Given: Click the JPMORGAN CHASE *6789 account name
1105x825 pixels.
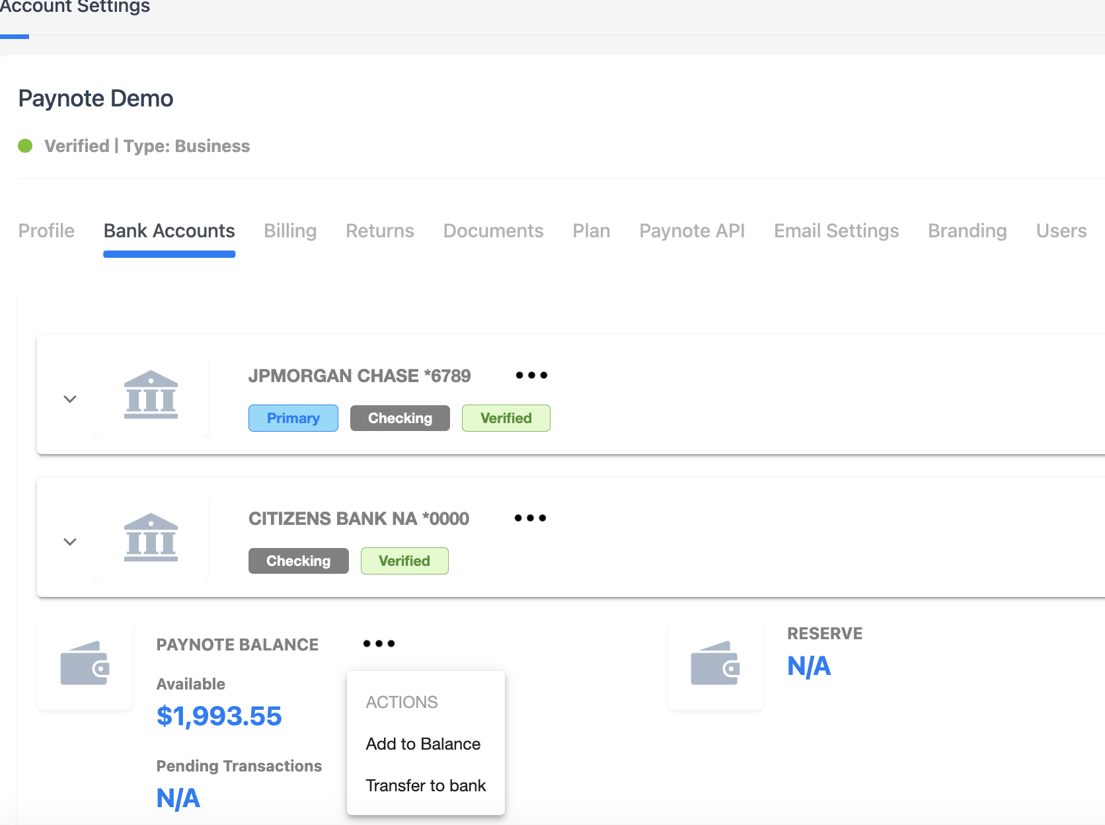Looking at the screenshot, I should click(360, 375).
